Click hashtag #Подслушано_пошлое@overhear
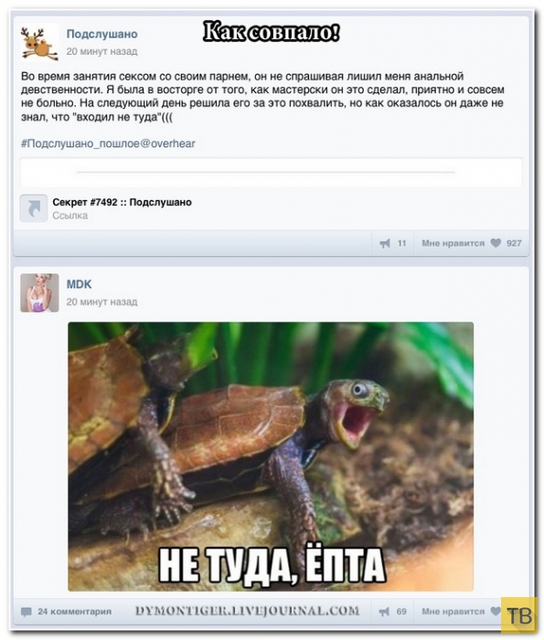544x640 pixels. pyautogui.click(x=108, y=144)
